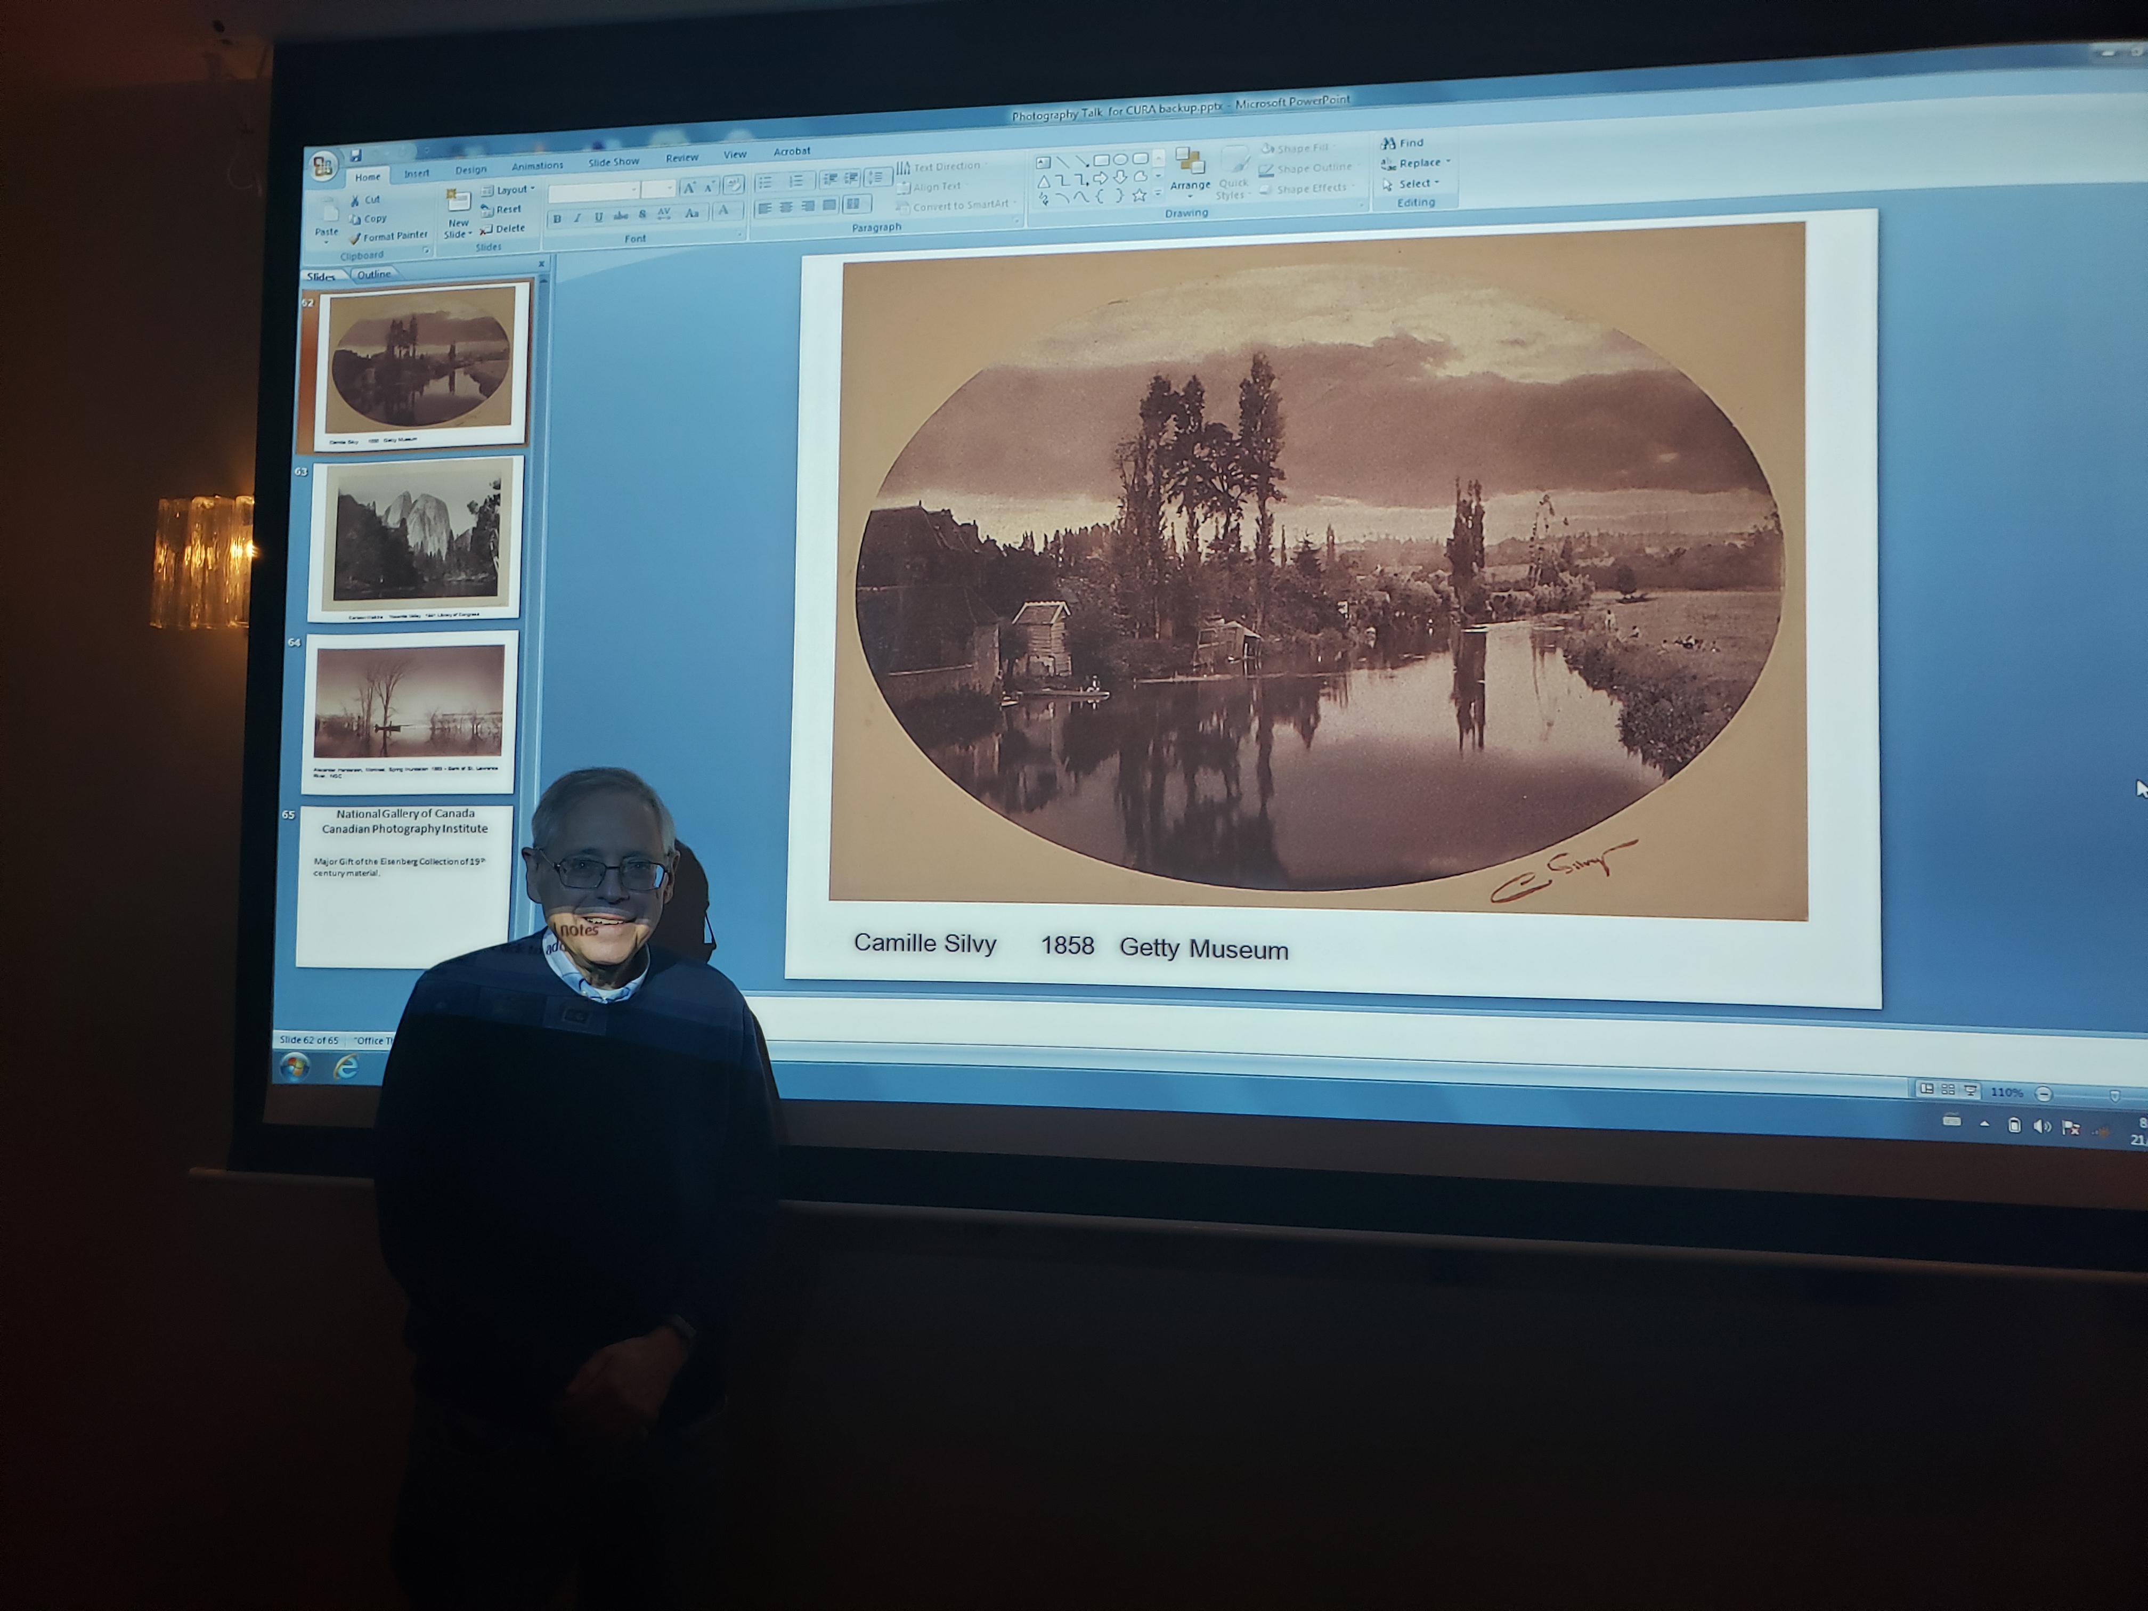This screenshot has height=1611, width=2148.
Task: Expand the Select dropdown in Editing
Action: click(x=1436, y=184)
